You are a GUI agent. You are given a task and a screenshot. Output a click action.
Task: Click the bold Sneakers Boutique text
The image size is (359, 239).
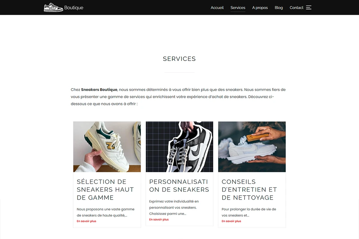[99, 90]
